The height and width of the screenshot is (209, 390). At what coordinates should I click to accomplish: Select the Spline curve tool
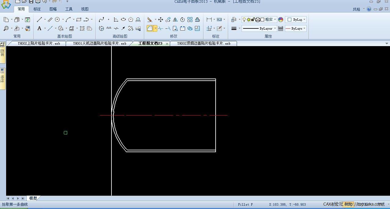coord(101,20)
